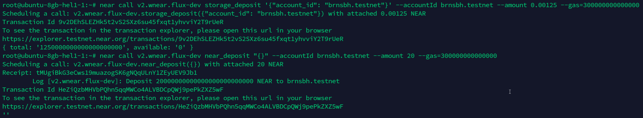Click the empty quotes output on last line

coord(6,115)
